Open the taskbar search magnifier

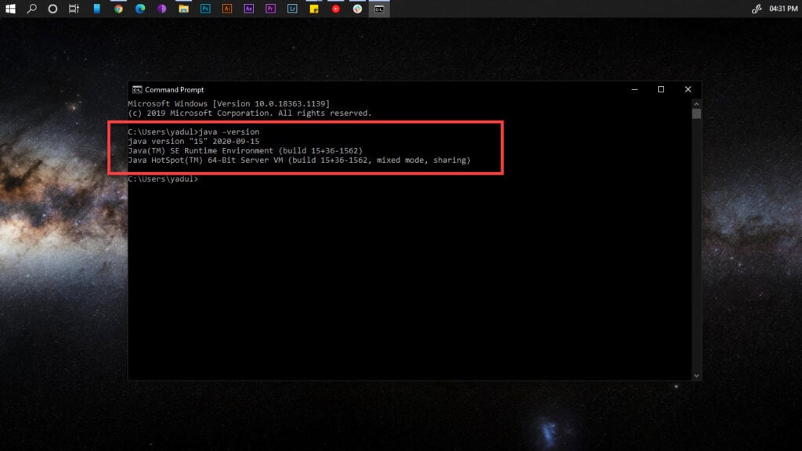click(31, 9)
